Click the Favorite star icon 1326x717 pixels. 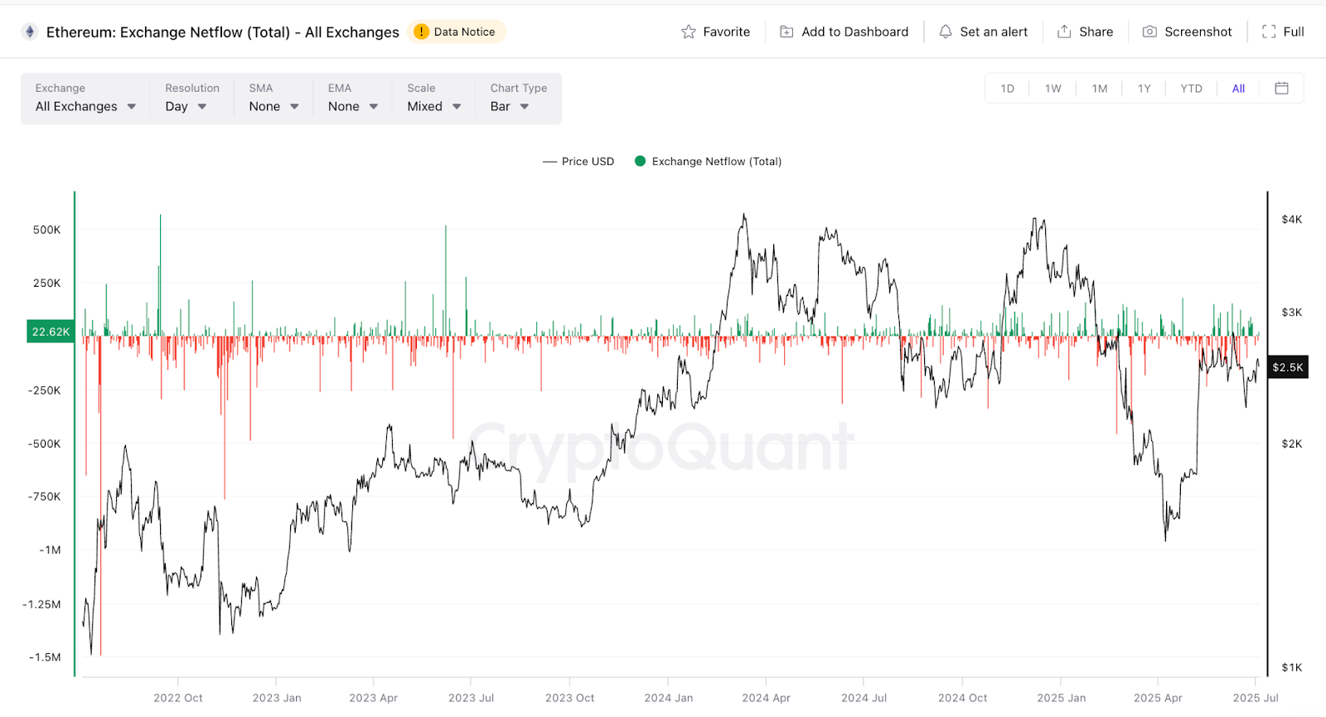click(689, 31)
